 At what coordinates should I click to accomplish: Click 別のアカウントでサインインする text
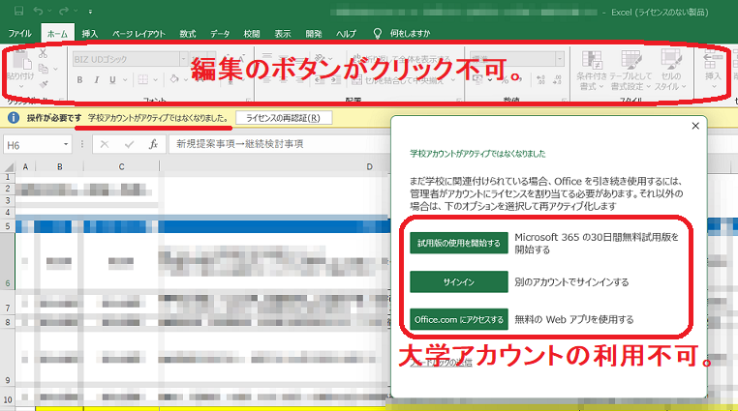[571, 281]
